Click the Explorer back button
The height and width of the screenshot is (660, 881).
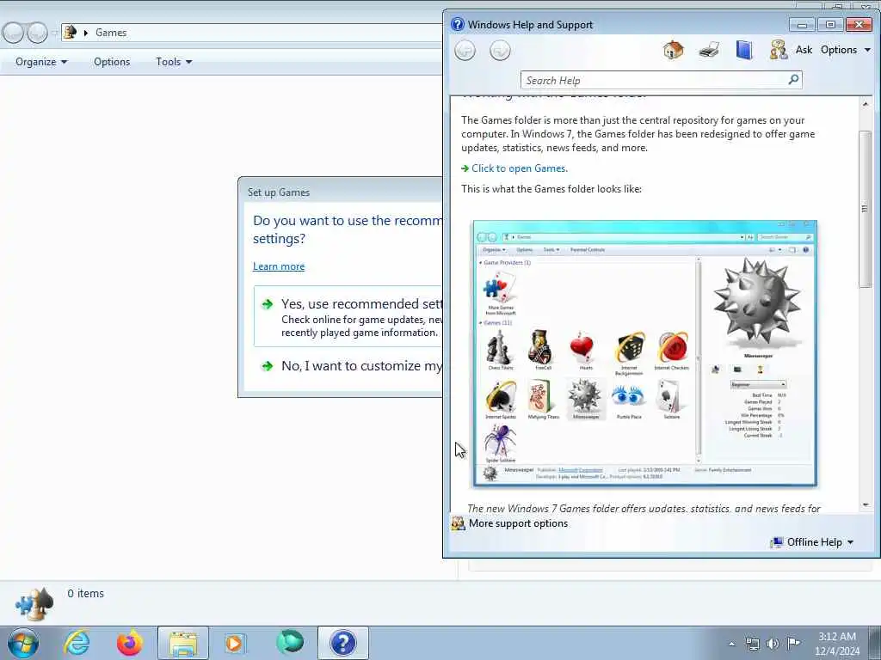coord(13,33)
